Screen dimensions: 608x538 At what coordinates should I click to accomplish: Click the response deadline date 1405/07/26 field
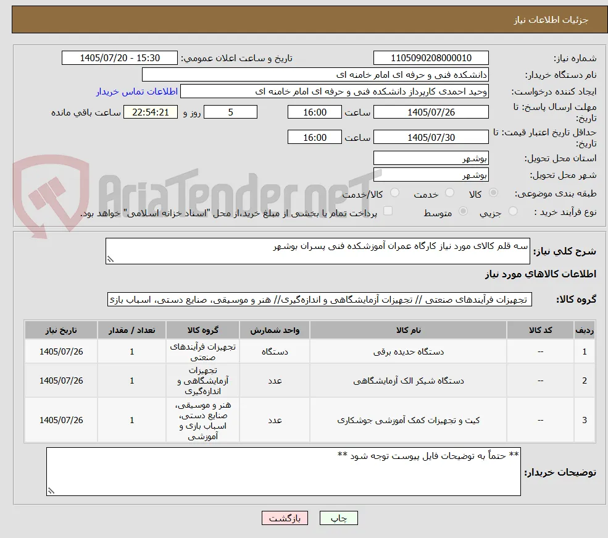tap(431, 112)
